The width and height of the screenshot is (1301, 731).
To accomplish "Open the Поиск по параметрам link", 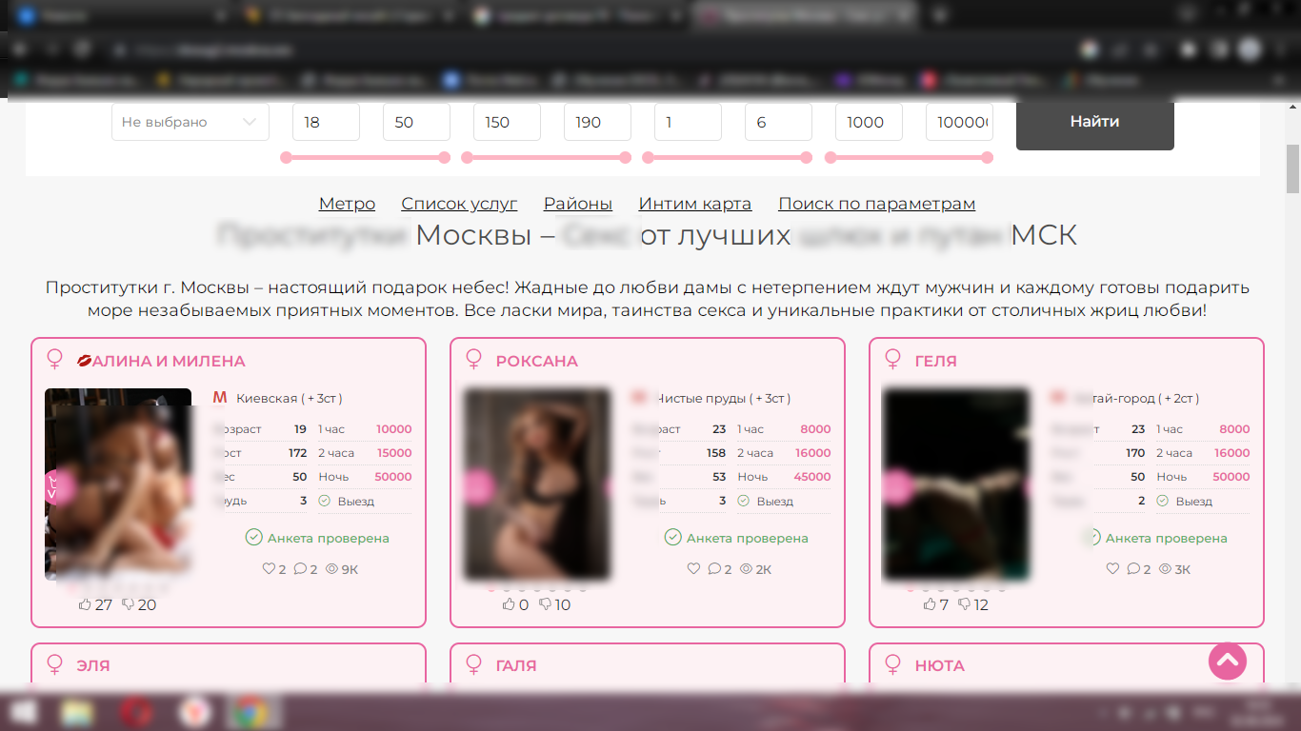I will (876, 204).
